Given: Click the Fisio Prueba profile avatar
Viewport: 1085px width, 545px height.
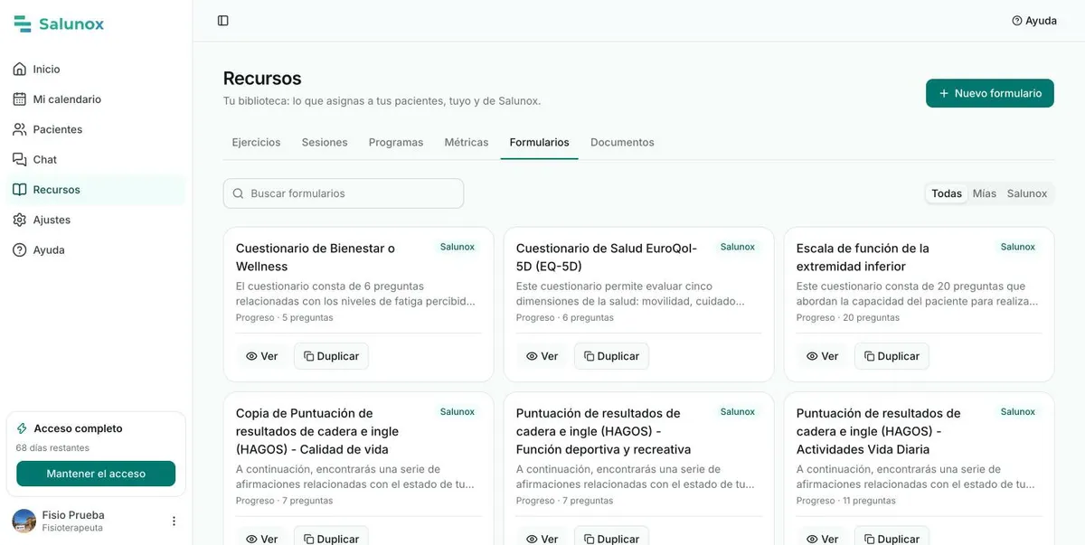Looking at the screenshot, I should click(x=24, y=521).
